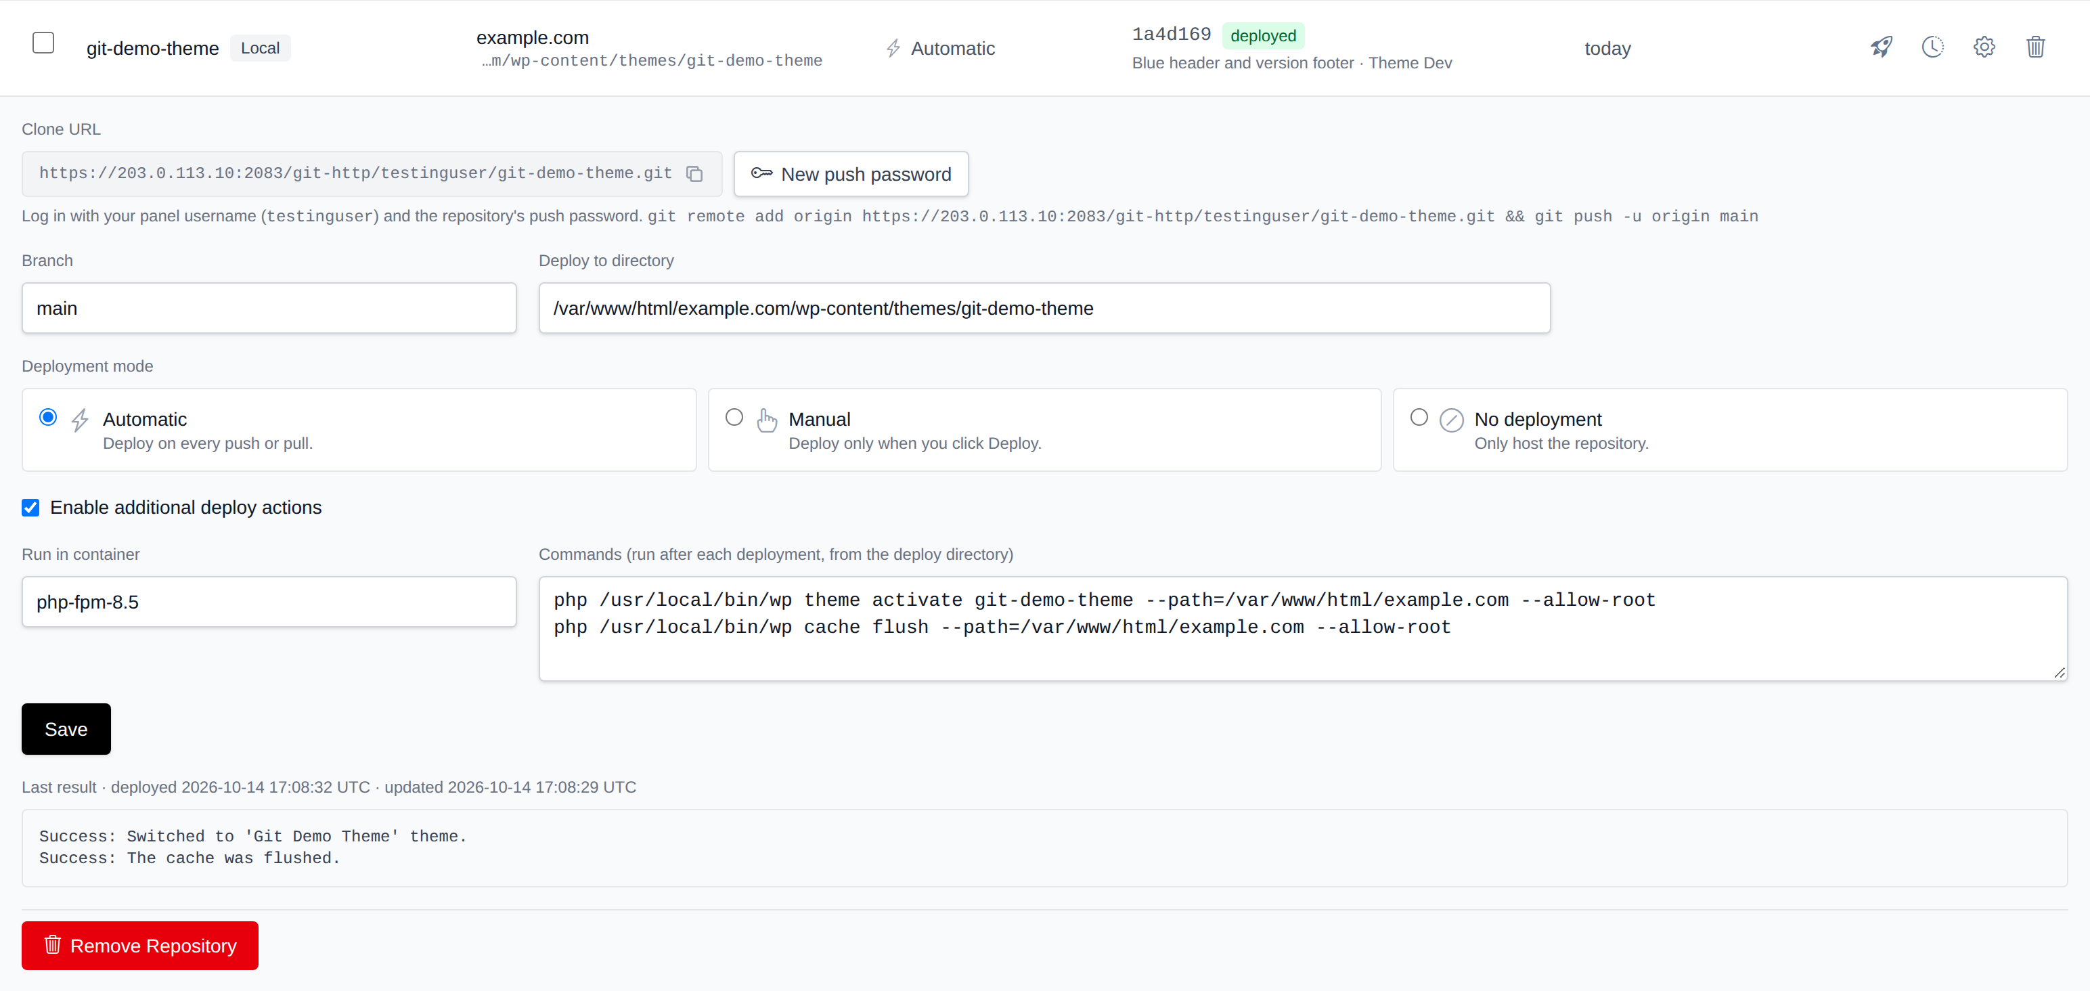Select the Automatic deployment radio button

coord(48,417)
